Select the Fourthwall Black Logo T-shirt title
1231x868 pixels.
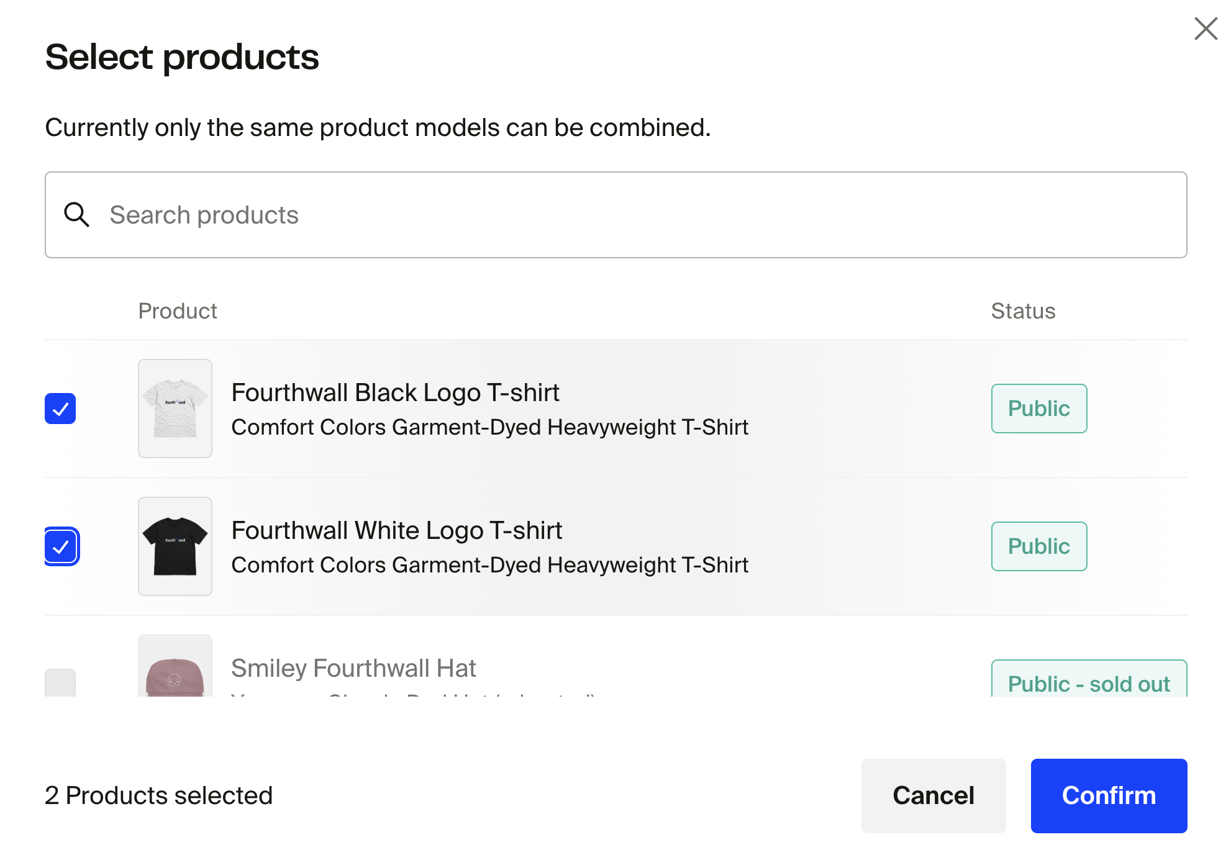(395, 392)
